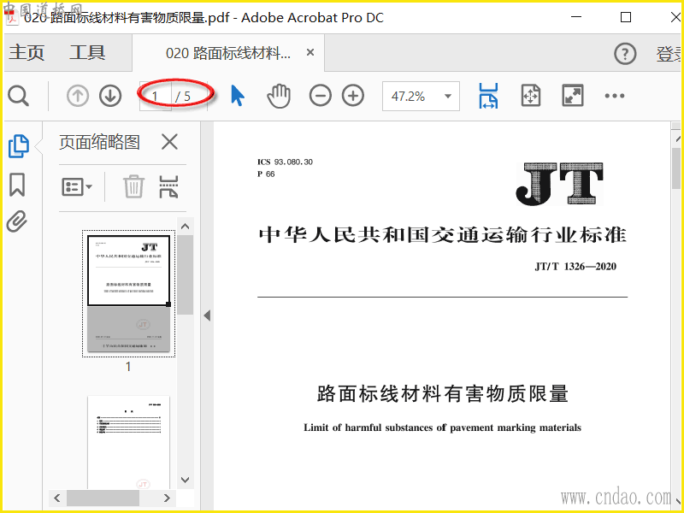The height and width of the screenshot is (513, 684).
Task: Click the page number input field
Action: click(156, 96)
